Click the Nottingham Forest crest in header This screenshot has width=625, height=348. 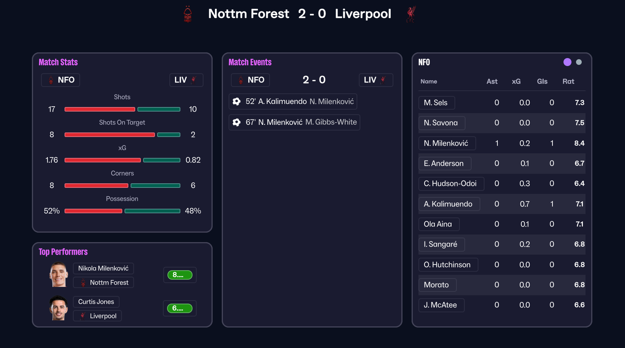point(188,14)
